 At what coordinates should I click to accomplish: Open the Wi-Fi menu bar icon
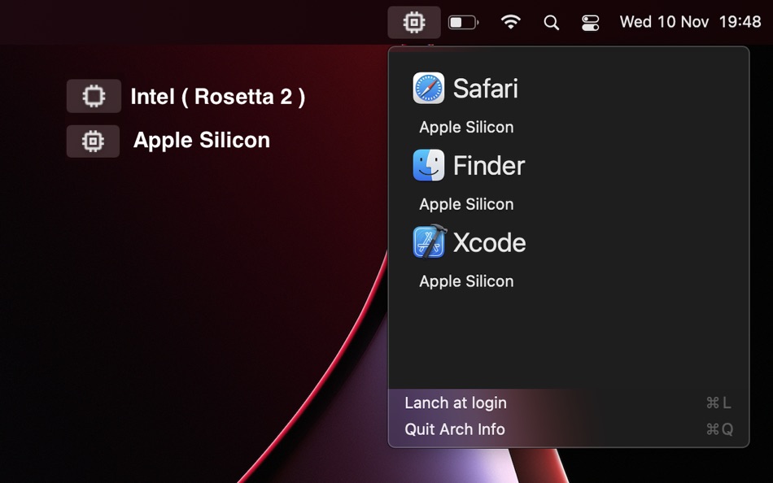(x=510, y=22)
